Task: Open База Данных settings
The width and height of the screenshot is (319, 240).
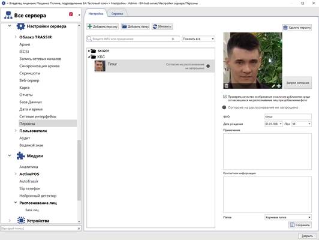Action: coord(31,102)
